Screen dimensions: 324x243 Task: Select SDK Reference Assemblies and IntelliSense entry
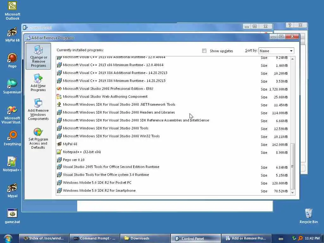[172, 121]
